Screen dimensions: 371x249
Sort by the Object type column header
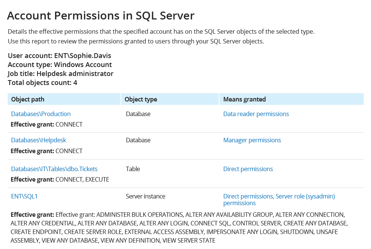click(x=141, y=99)
